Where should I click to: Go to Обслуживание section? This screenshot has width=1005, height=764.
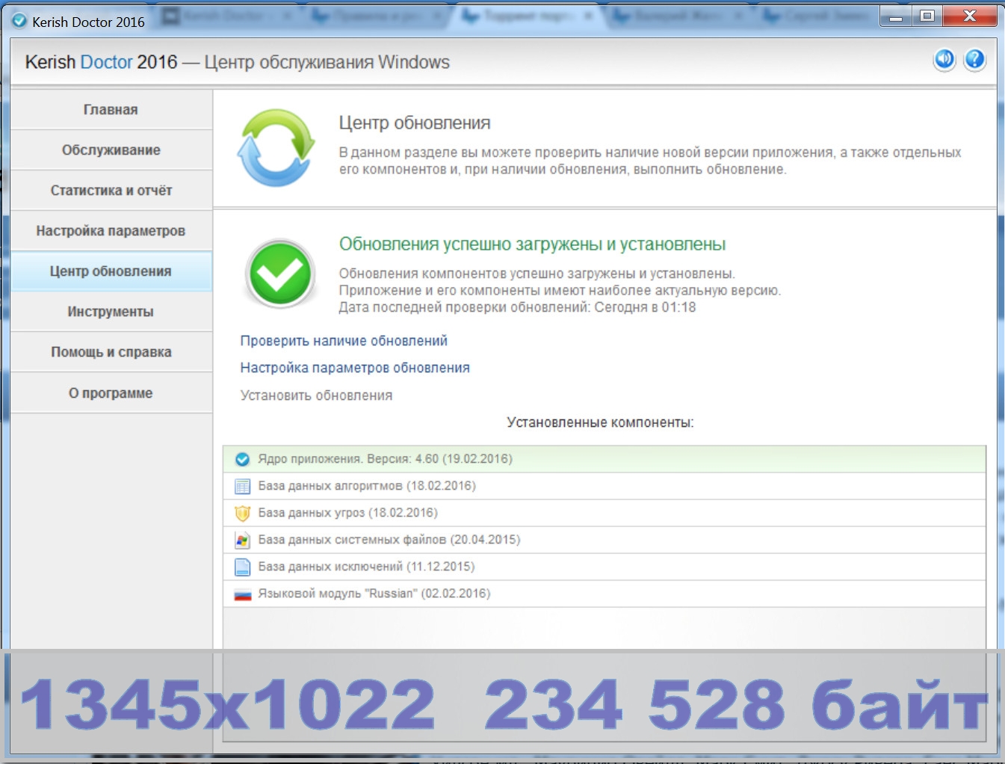[111, 150]
